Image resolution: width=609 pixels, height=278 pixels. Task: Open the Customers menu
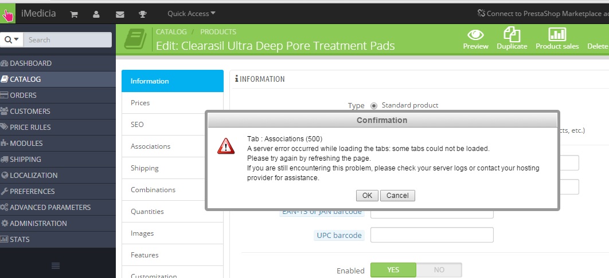(x=58, y=111)
